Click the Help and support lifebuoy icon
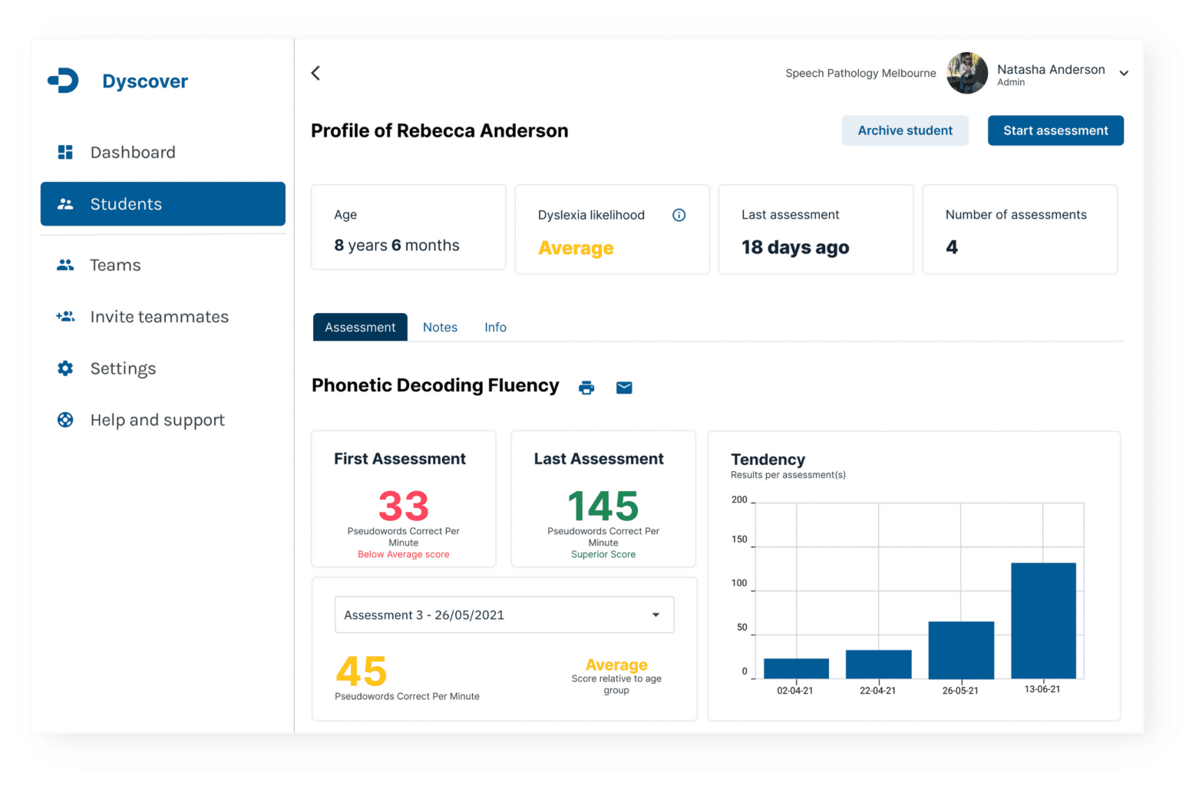 click(65, 420)
